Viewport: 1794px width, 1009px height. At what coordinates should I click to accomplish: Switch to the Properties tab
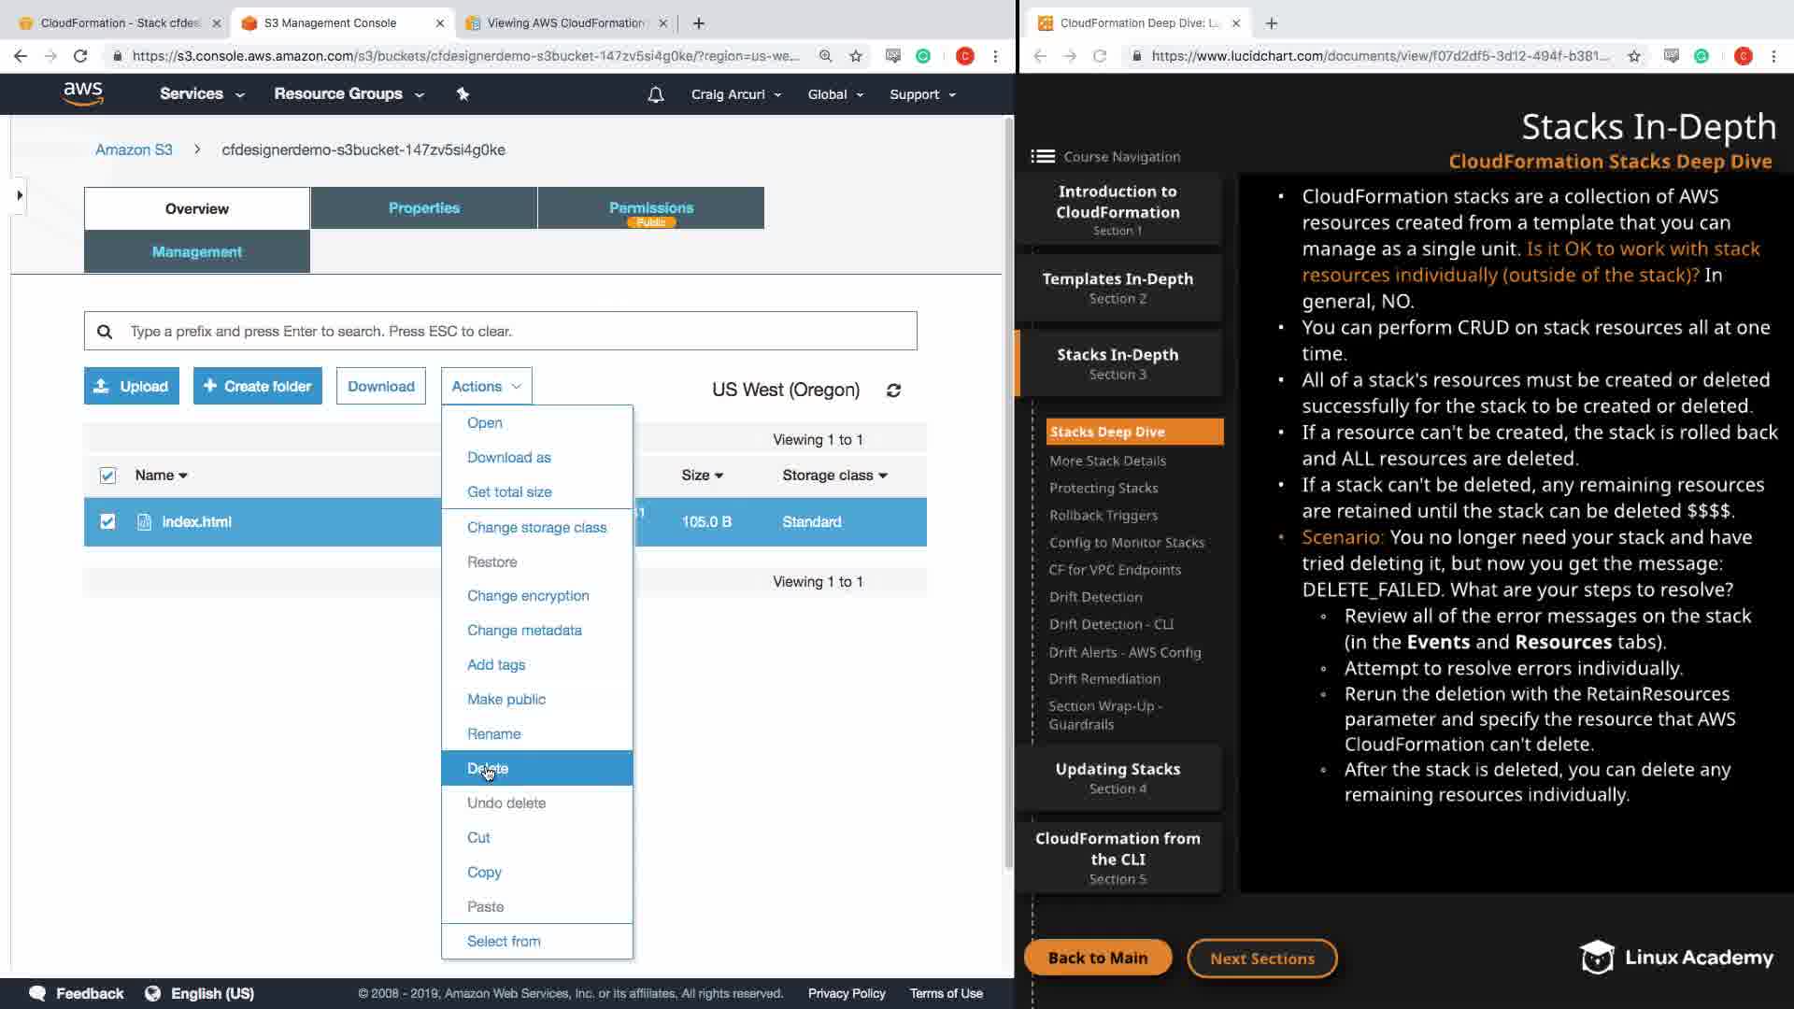pyautogui.click(x=423, y=207)
